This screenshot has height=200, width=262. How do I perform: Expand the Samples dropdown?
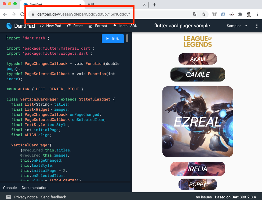click(x=237, y=26)
